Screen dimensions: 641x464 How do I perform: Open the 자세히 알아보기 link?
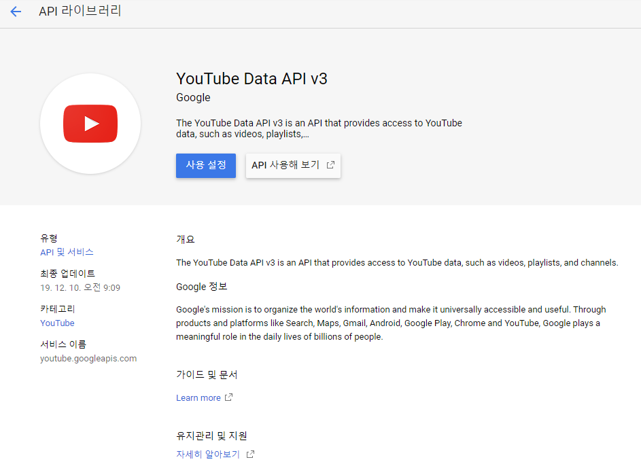[x=208, y=454]
